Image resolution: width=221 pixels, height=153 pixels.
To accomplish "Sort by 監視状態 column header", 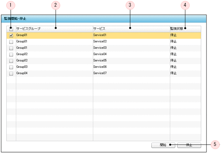I will tap(186, 29).
